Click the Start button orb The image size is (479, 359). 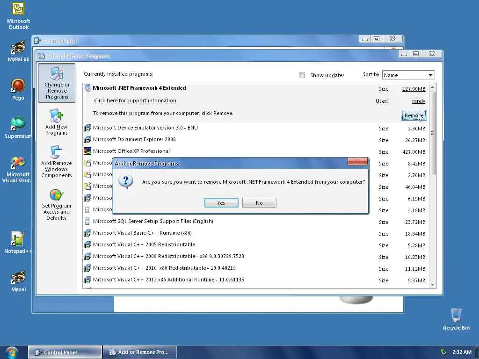click(x=12, y=352)
